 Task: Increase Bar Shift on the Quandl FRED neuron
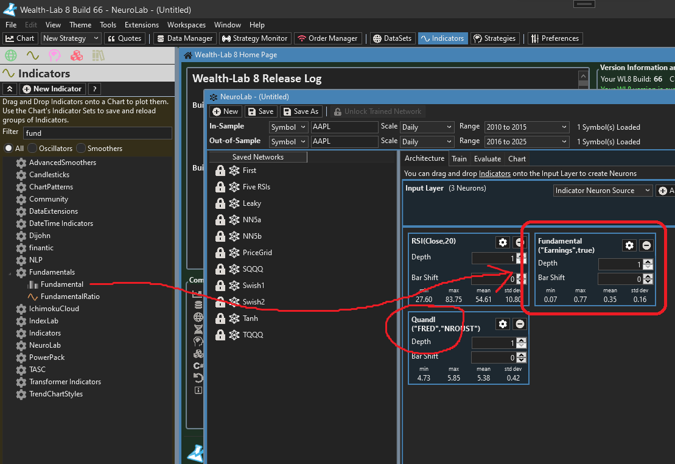click(x=522, y=355)
